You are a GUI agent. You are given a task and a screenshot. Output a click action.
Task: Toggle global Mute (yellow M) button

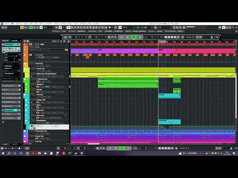point(22,28)
